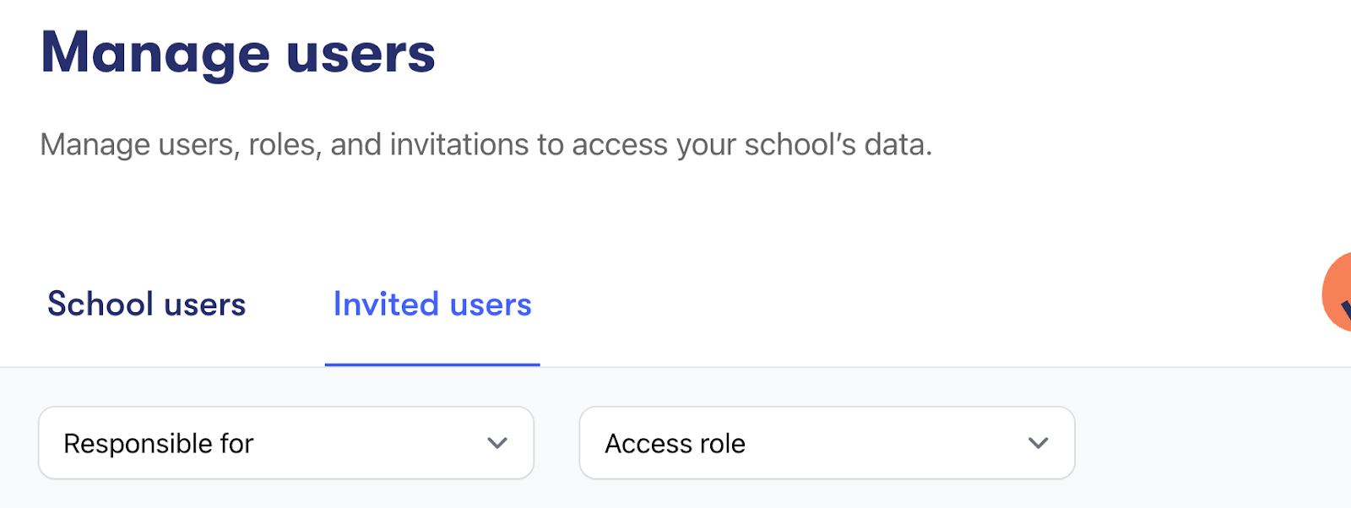Click the blue underline beneath Invited users
The width and height of the screenshot is (1351, 508).
pos(432,365)
